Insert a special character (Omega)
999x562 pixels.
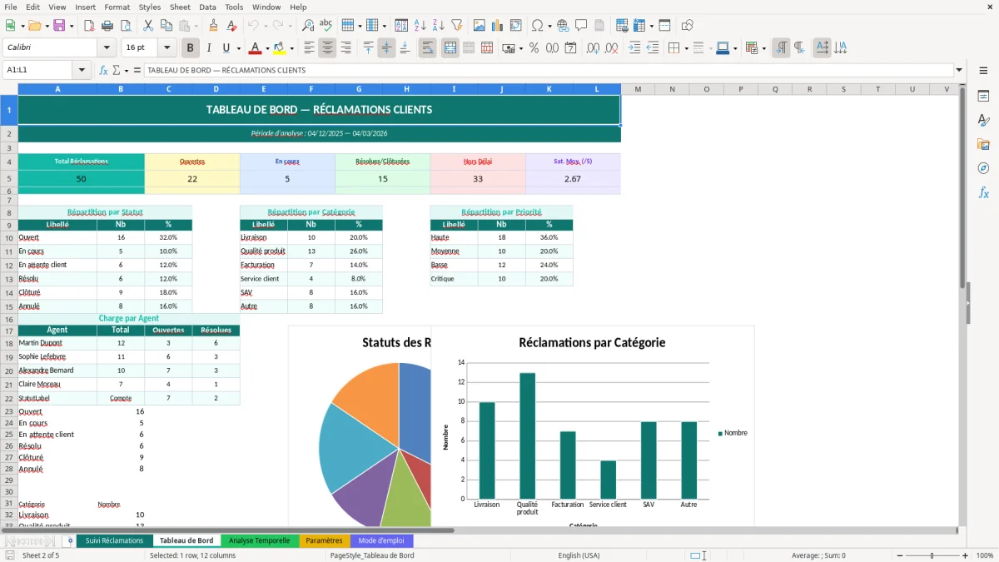pos(537,26)
